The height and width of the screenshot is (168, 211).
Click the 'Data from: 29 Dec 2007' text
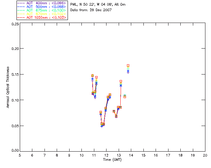91,10
